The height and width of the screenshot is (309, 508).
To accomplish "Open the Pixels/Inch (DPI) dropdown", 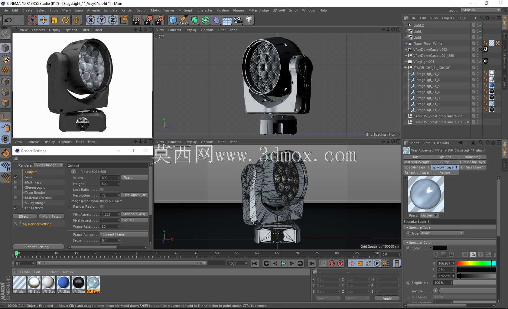I will pyautogui.click(x=135, y=195).
